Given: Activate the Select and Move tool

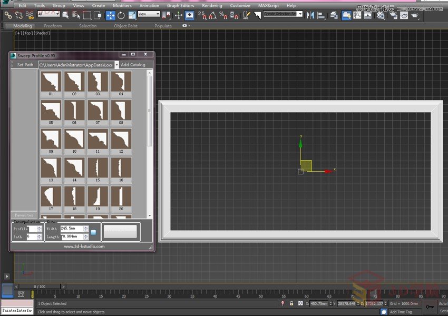Looking at the screenshot, I should 110,15.
